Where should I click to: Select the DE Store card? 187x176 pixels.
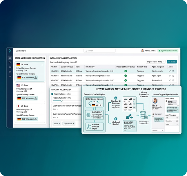(x=30, y=71)
